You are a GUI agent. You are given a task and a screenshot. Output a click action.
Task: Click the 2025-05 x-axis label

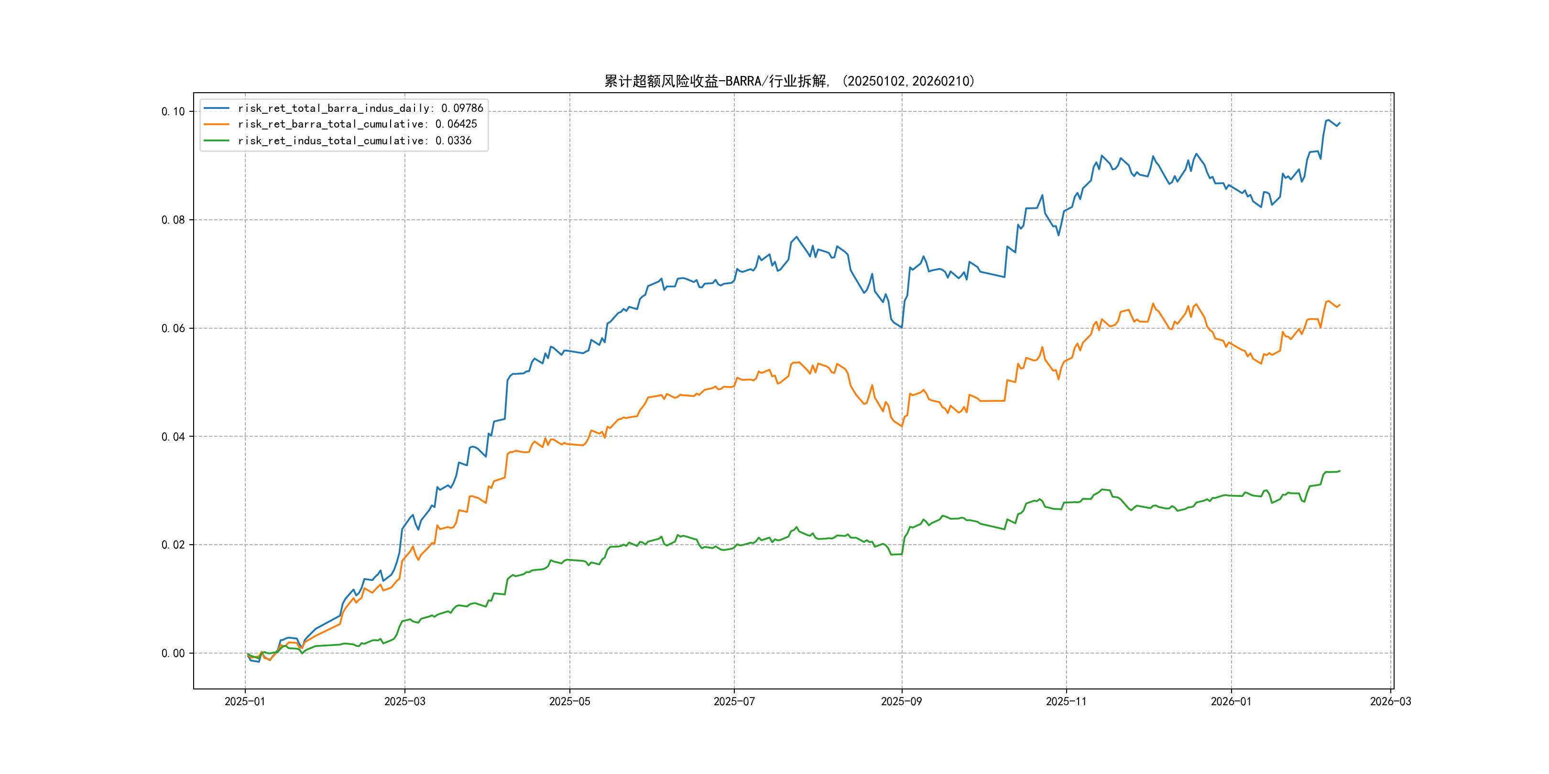(x=569, y=701)
